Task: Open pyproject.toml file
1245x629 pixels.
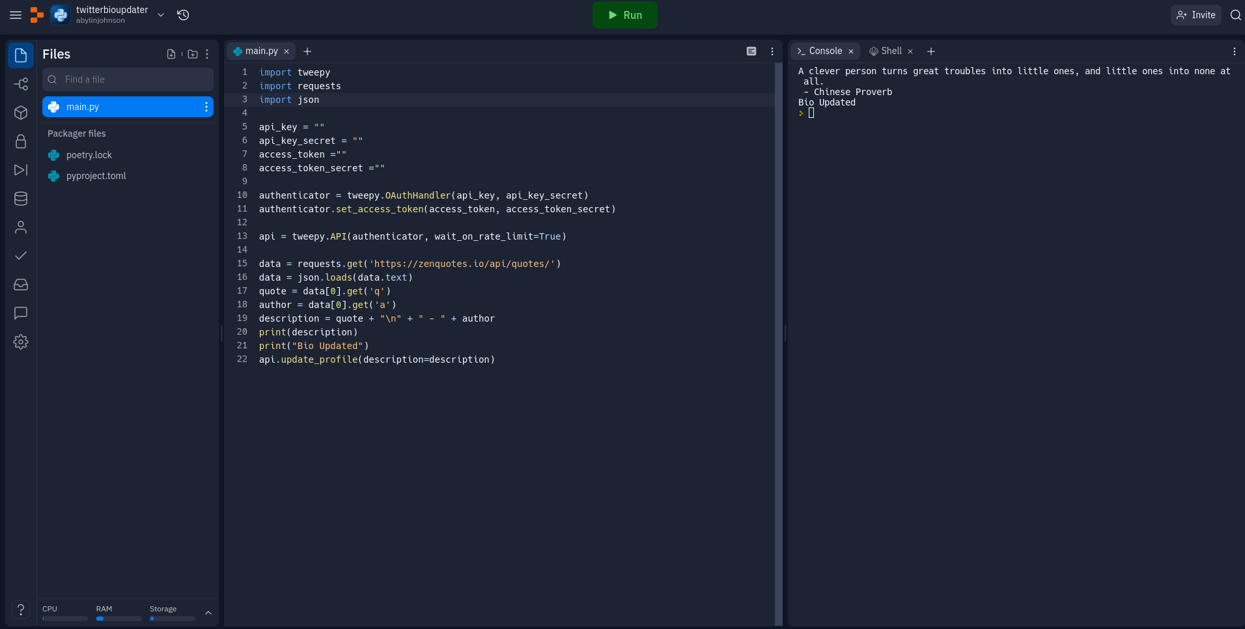Action: (x=96, y=176)
